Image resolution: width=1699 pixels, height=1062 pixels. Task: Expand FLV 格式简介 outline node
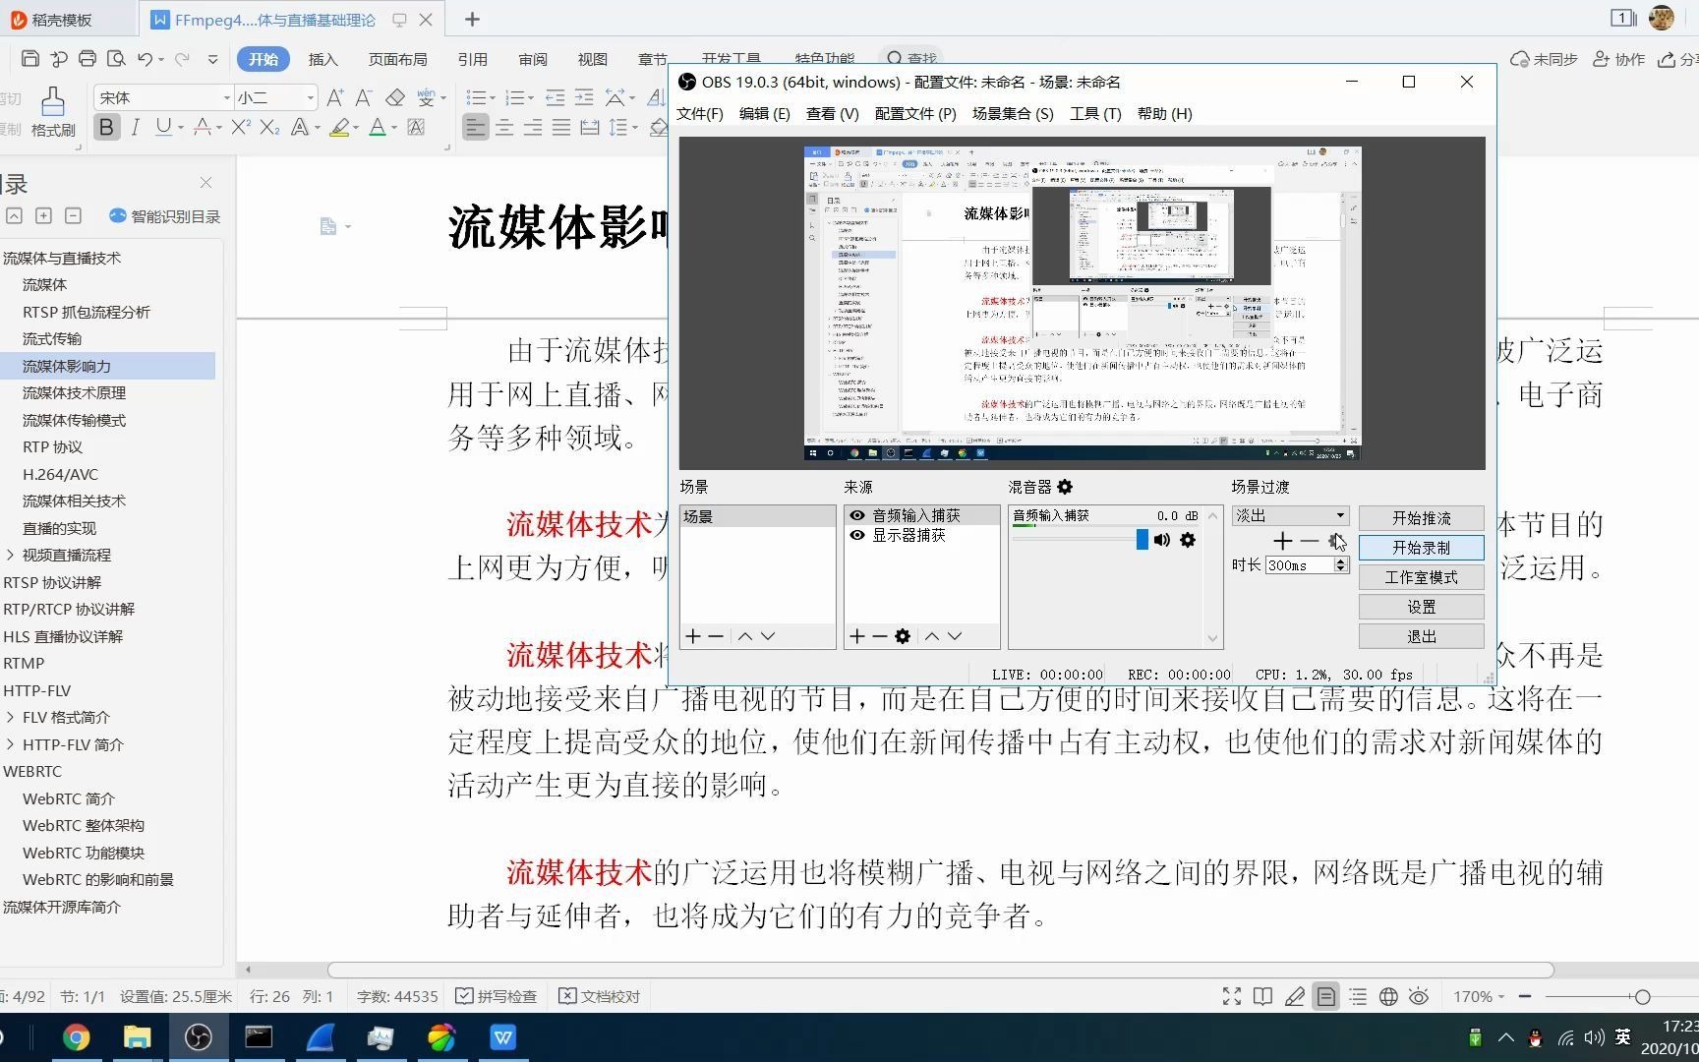(10, 717)
